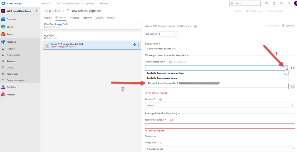This screenshot has height=152, width=297.
Task: Click the work items list icon in header
Action: (266, 3)
